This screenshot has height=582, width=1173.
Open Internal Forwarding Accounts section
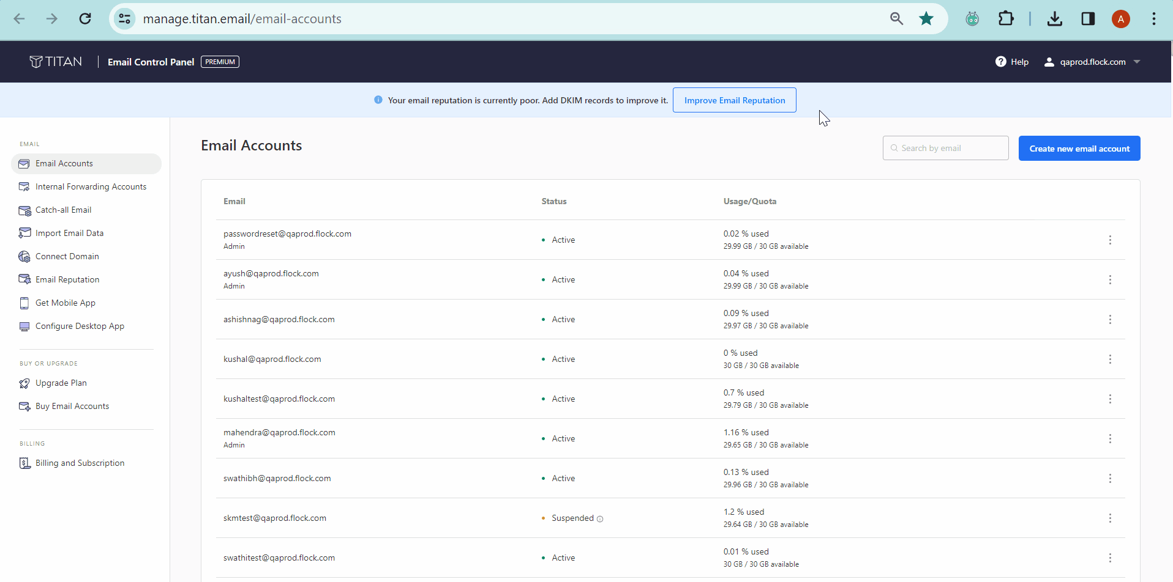click(90, 186)
